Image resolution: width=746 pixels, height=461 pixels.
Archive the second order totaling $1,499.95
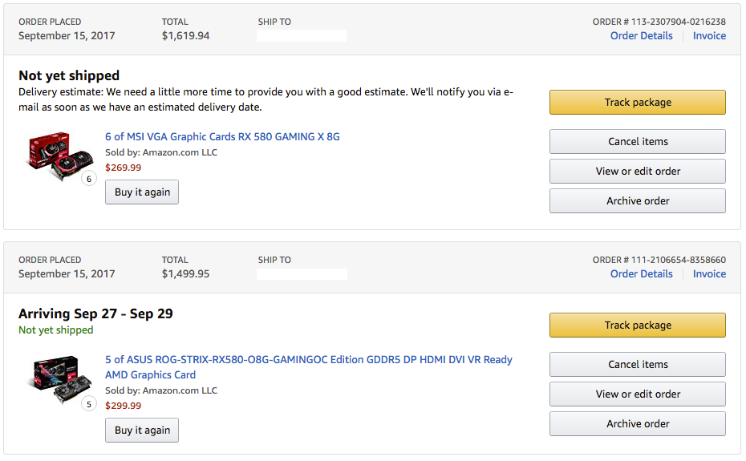click(x=638, y=424)
